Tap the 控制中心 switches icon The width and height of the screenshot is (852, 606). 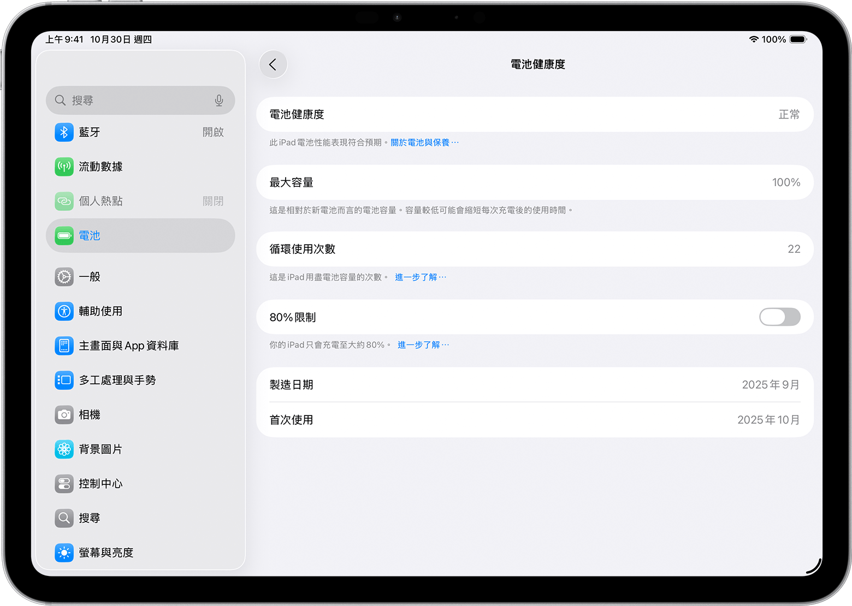pos(64,484)
